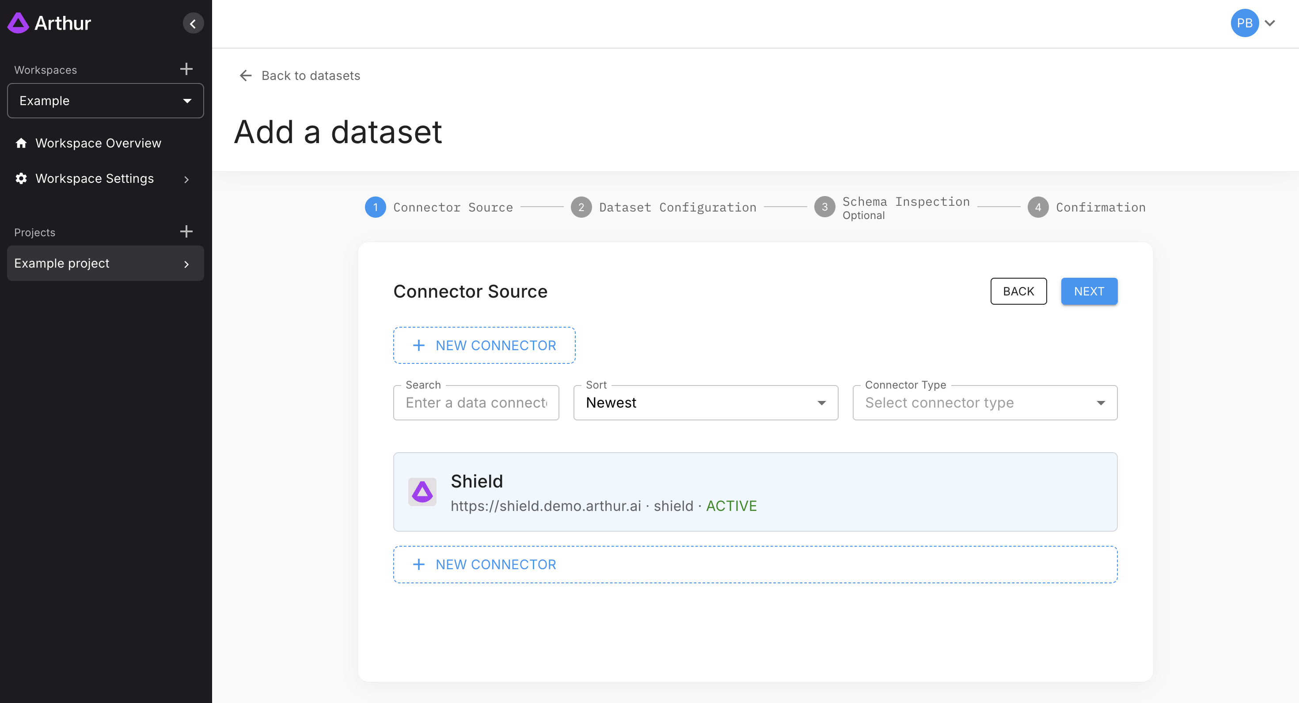Click the Shield connector logo icon
This screenshot has height=703, width=1299.
click(x=422, y=492)
